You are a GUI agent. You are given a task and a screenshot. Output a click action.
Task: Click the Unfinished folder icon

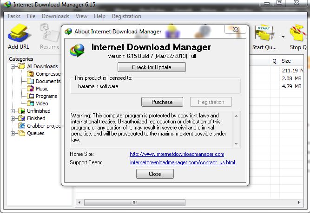pyautogui.click(x=21, y=111)
